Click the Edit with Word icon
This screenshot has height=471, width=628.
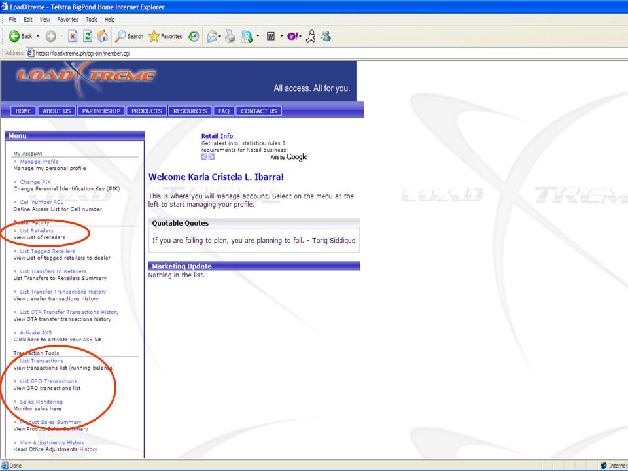click(x=271, y=37)
